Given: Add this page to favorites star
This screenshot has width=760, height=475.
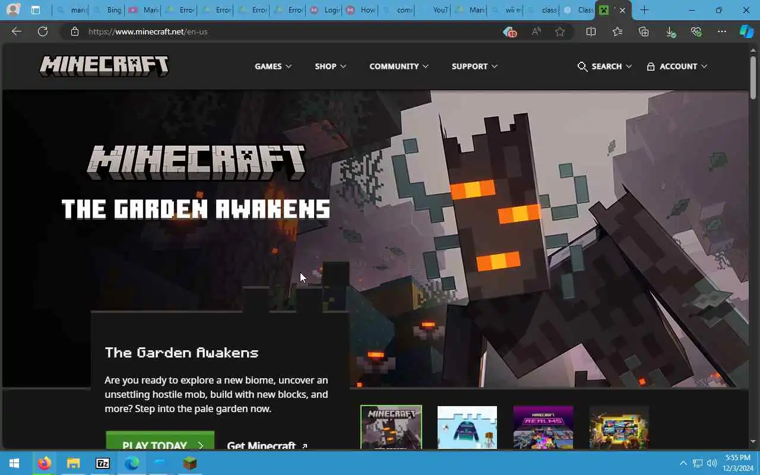Looking at the screenshot, I should click(560, 31).
